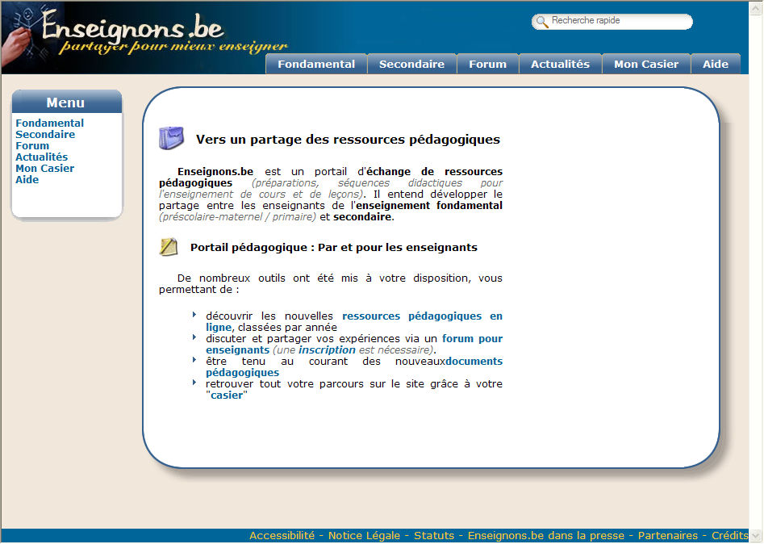Click the bullet arrow before 'découvrir les nouvelles'
The image size is (764, 544).
click(194, 315)
